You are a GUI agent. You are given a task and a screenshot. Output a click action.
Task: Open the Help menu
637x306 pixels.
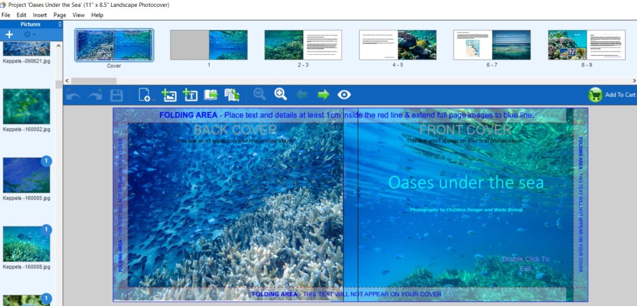pos(97,15)
